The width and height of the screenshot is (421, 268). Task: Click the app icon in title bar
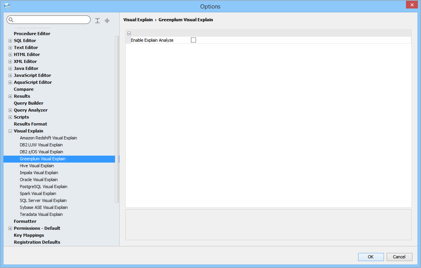coord(7,6)
